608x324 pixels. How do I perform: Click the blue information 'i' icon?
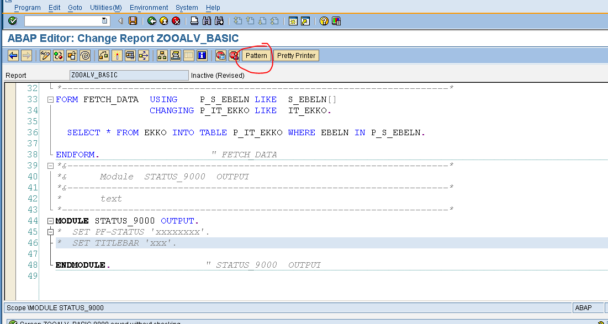click(203, 55)
